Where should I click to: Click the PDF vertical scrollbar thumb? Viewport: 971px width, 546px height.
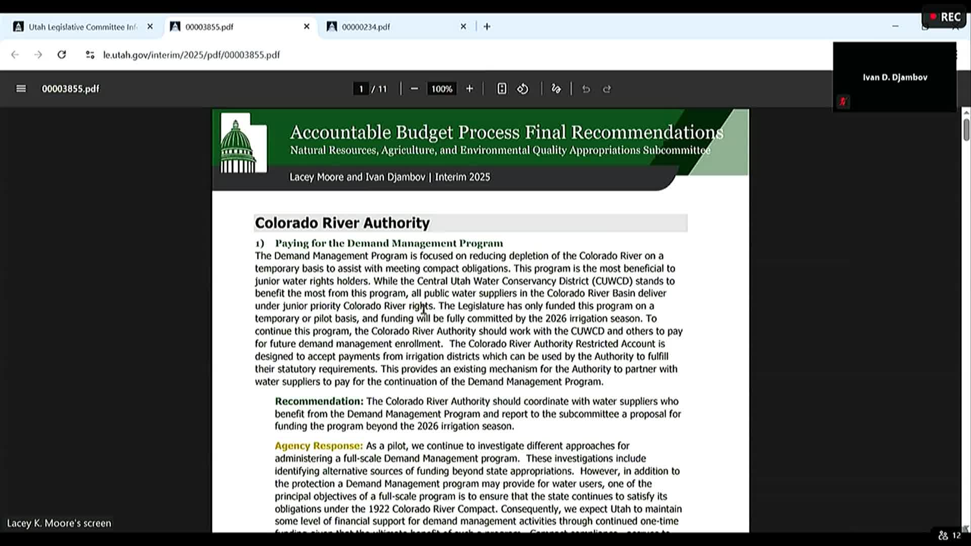click(966, 129)
